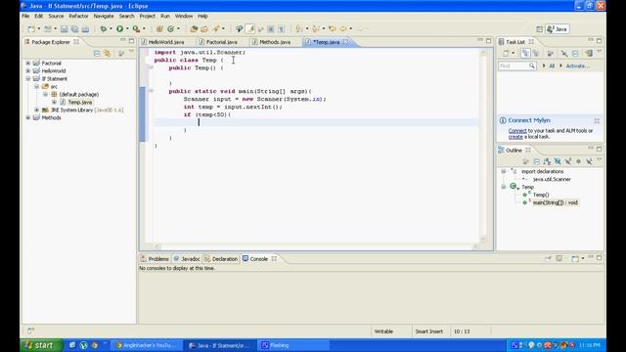Click Activate... in the Task List
The width and height of the screenshot is (626, 352).
coord(577,66)
